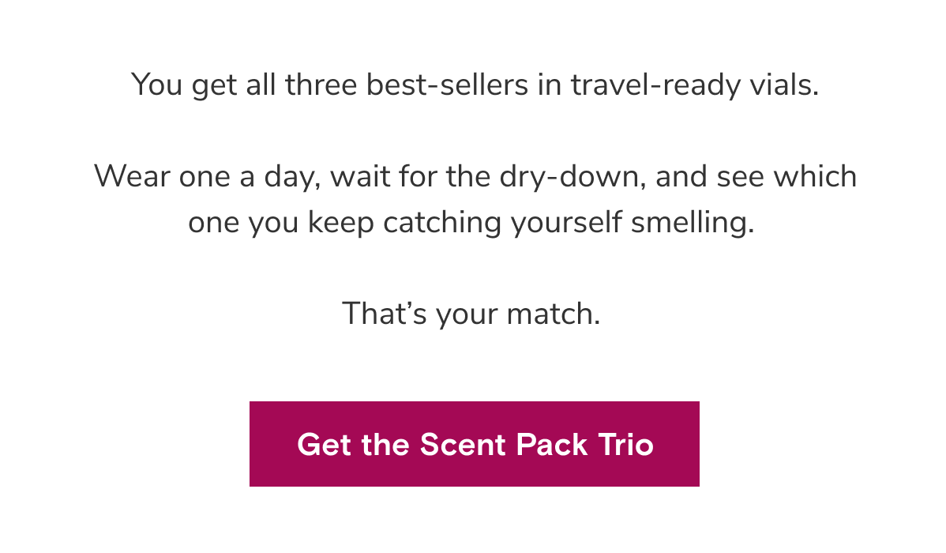Click the white space below the button
This screenshot has width=946, height=553.
click(474, 521)
